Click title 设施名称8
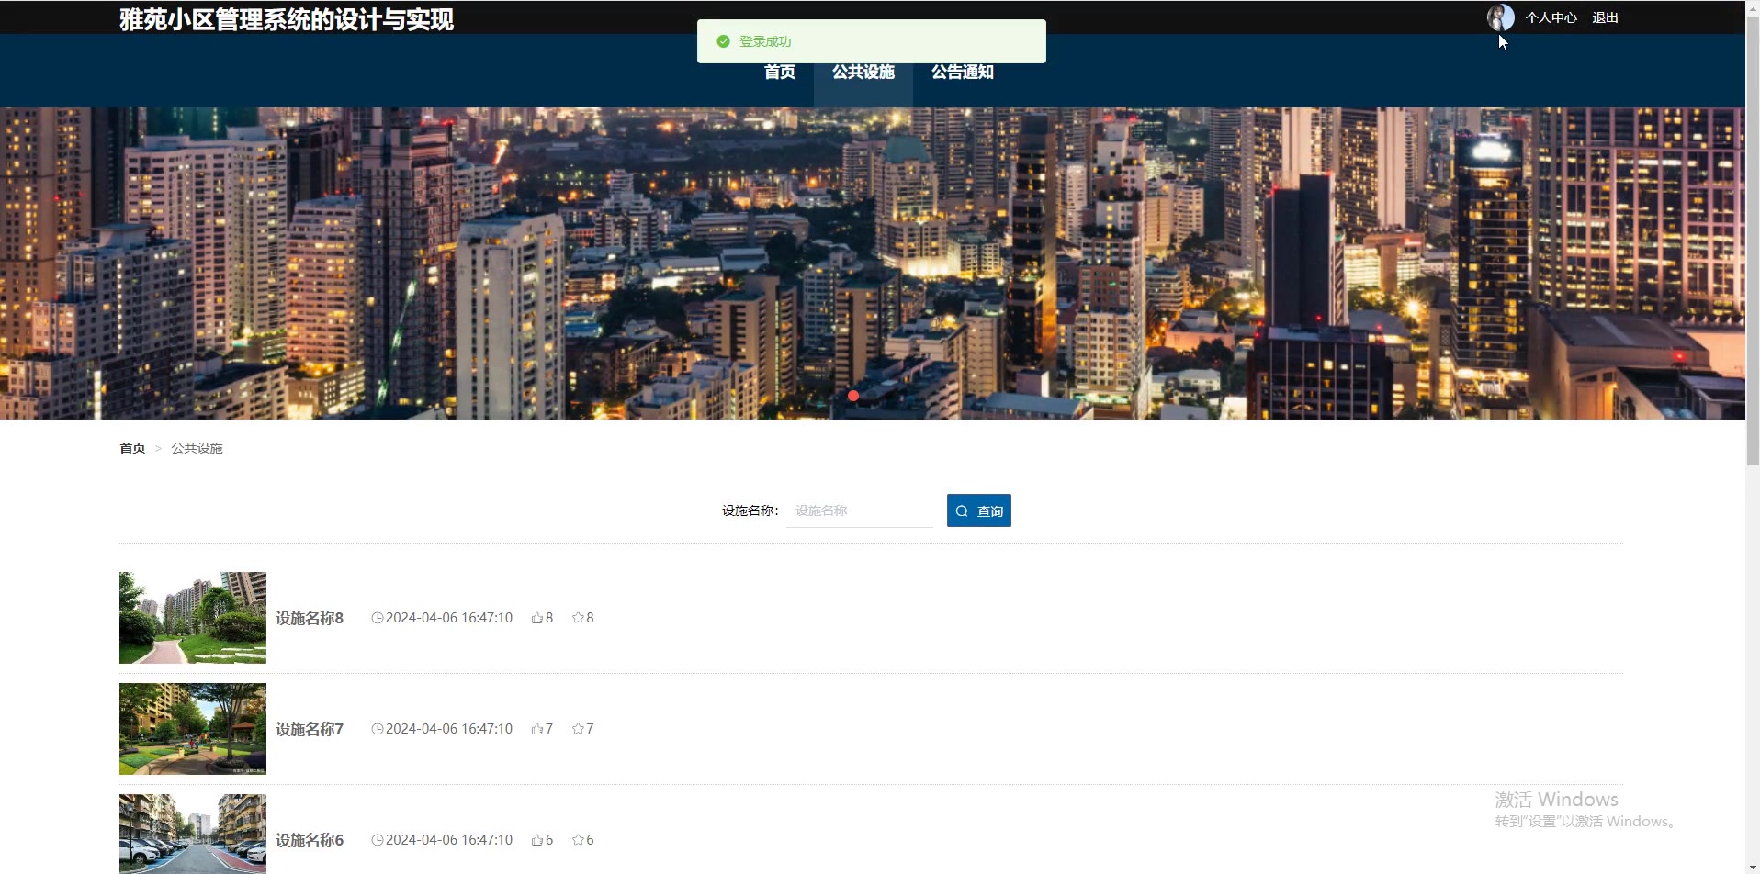1760x874 pixels. click(x=310, y=618)
